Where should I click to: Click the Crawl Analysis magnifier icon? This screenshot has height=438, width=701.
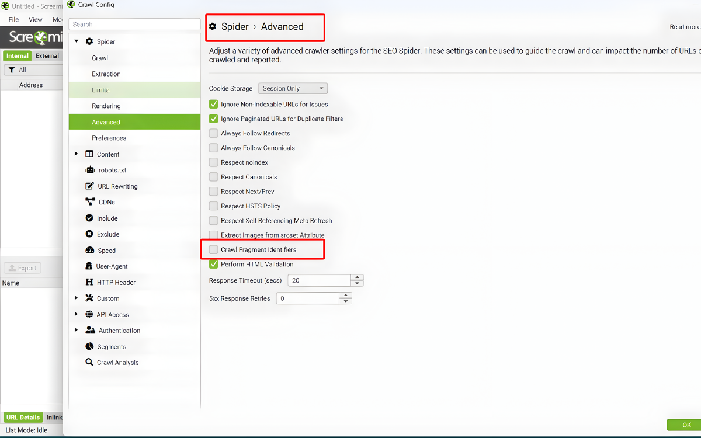coord(89,363)
